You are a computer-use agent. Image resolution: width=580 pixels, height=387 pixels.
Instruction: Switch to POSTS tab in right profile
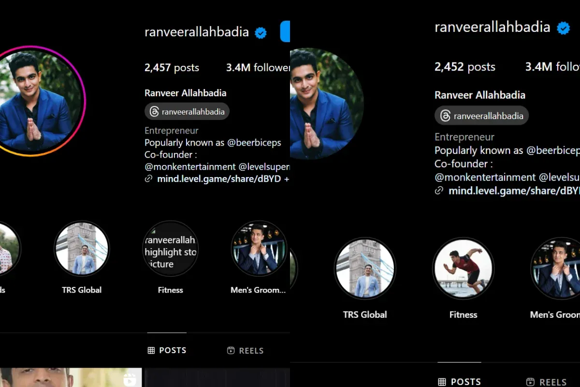(459, 382)
